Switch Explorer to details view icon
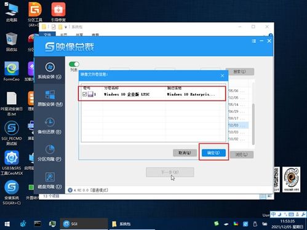The height and width of the screenshot is (230, 307). pyautogui.click(x=263, y=196)
